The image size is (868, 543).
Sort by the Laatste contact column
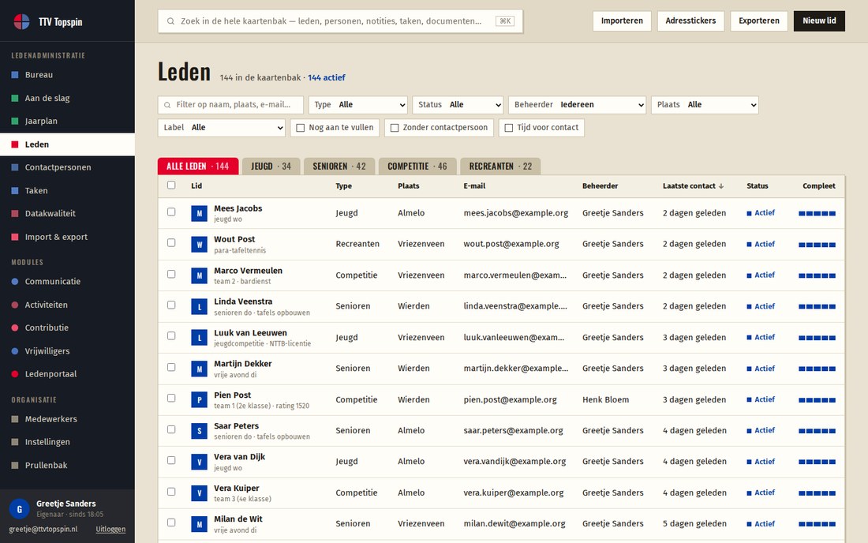693,186
